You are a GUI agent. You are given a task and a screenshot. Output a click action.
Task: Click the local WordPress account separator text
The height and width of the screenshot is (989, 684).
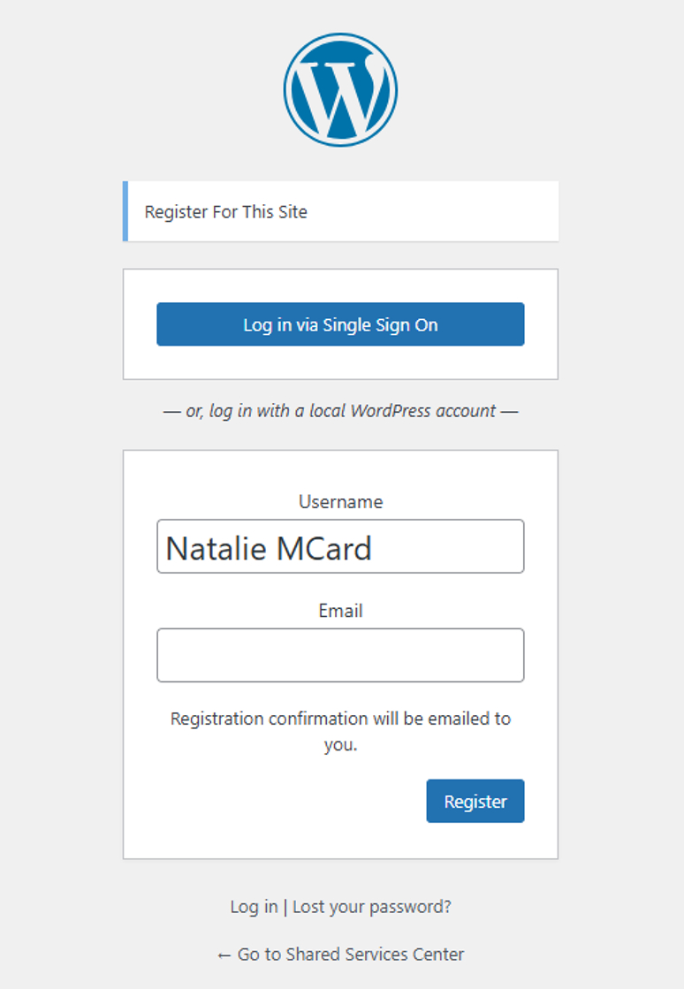tap(340, 411)
